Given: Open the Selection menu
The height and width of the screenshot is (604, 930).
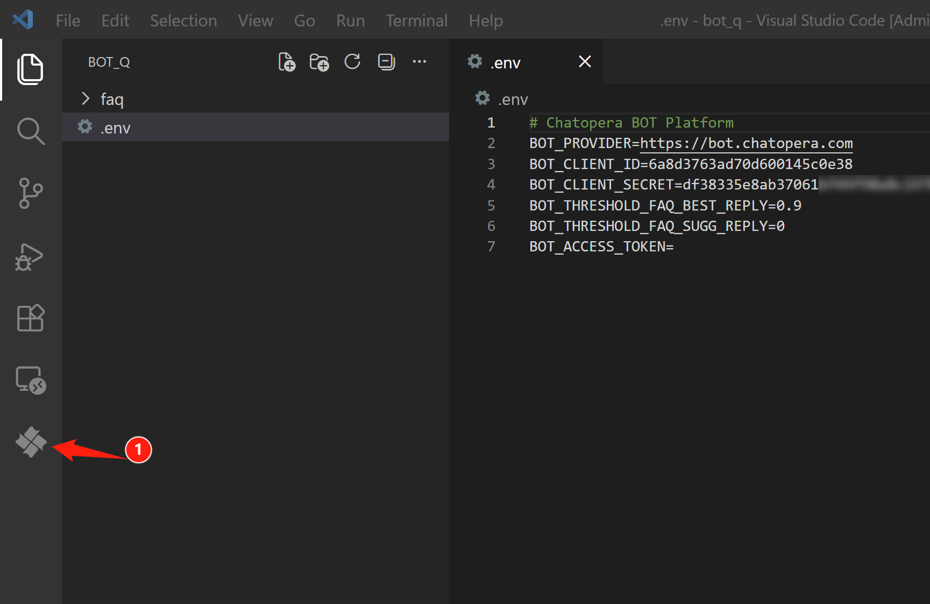Looking at the screenshot, I should point(183,20).
